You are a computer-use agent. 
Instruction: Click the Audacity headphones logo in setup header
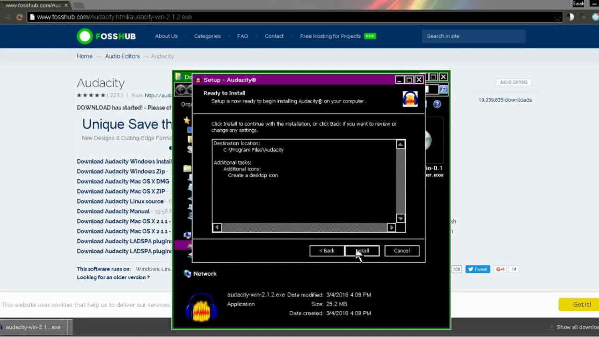coord(410,99)
